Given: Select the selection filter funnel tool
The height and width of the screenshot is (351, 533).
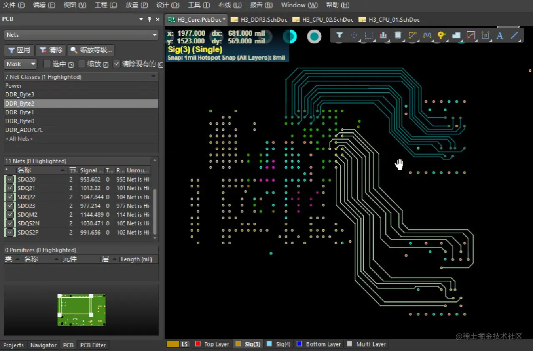Looking at the screenshot, I should (339, 35).
